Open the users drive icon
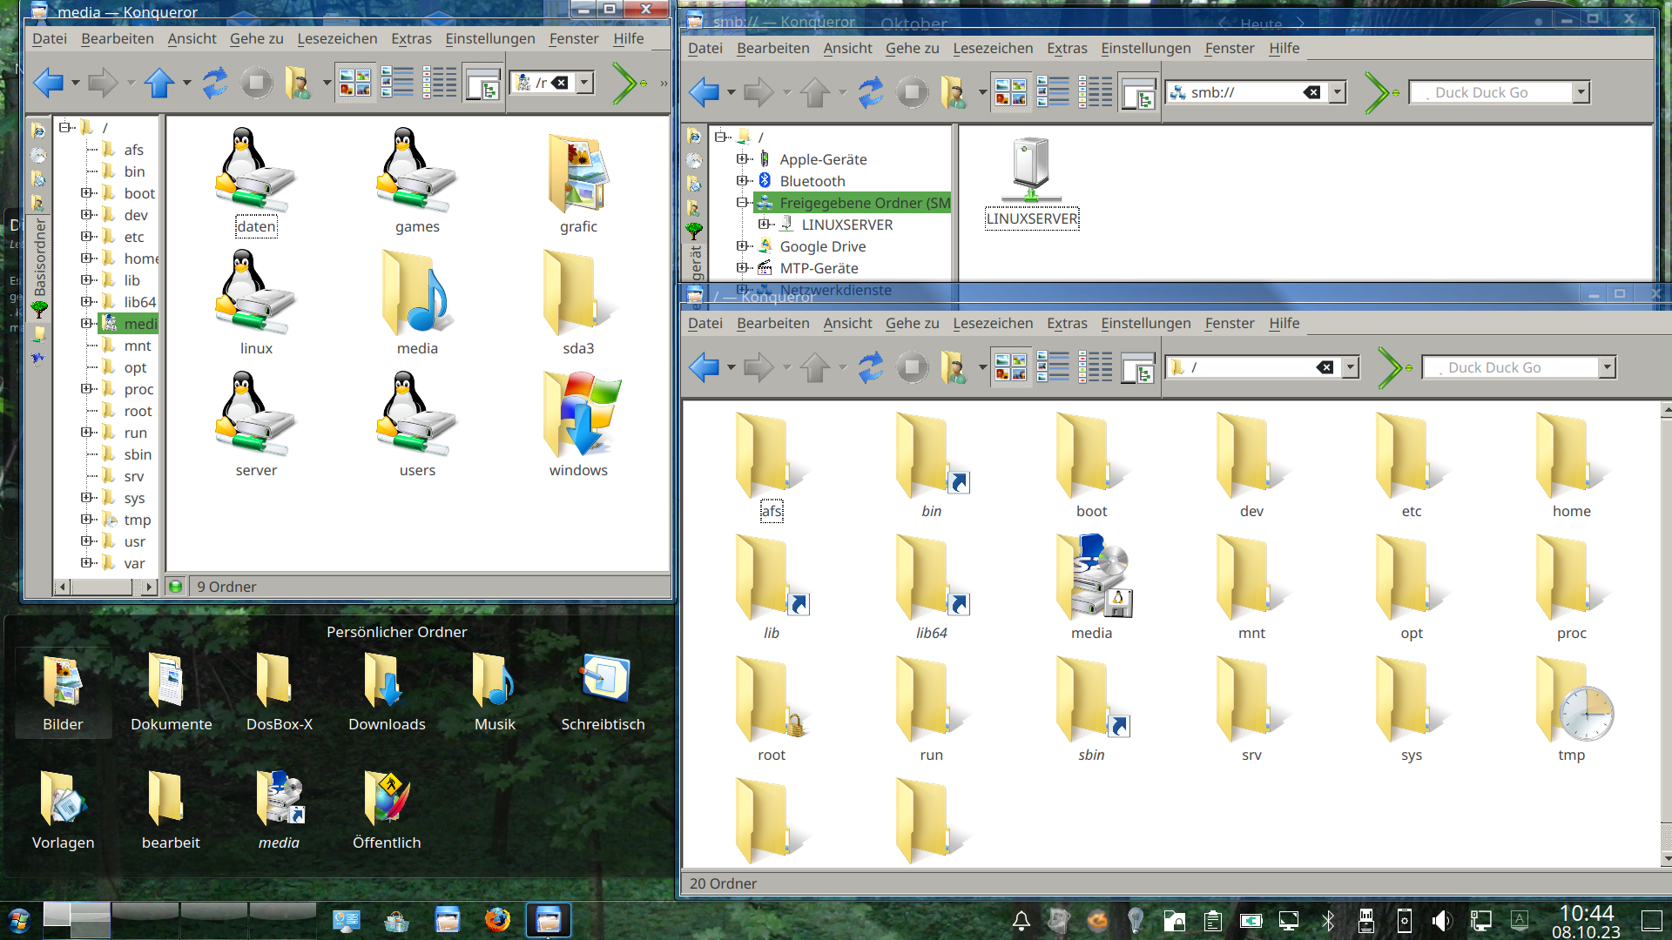 point(417,426)
